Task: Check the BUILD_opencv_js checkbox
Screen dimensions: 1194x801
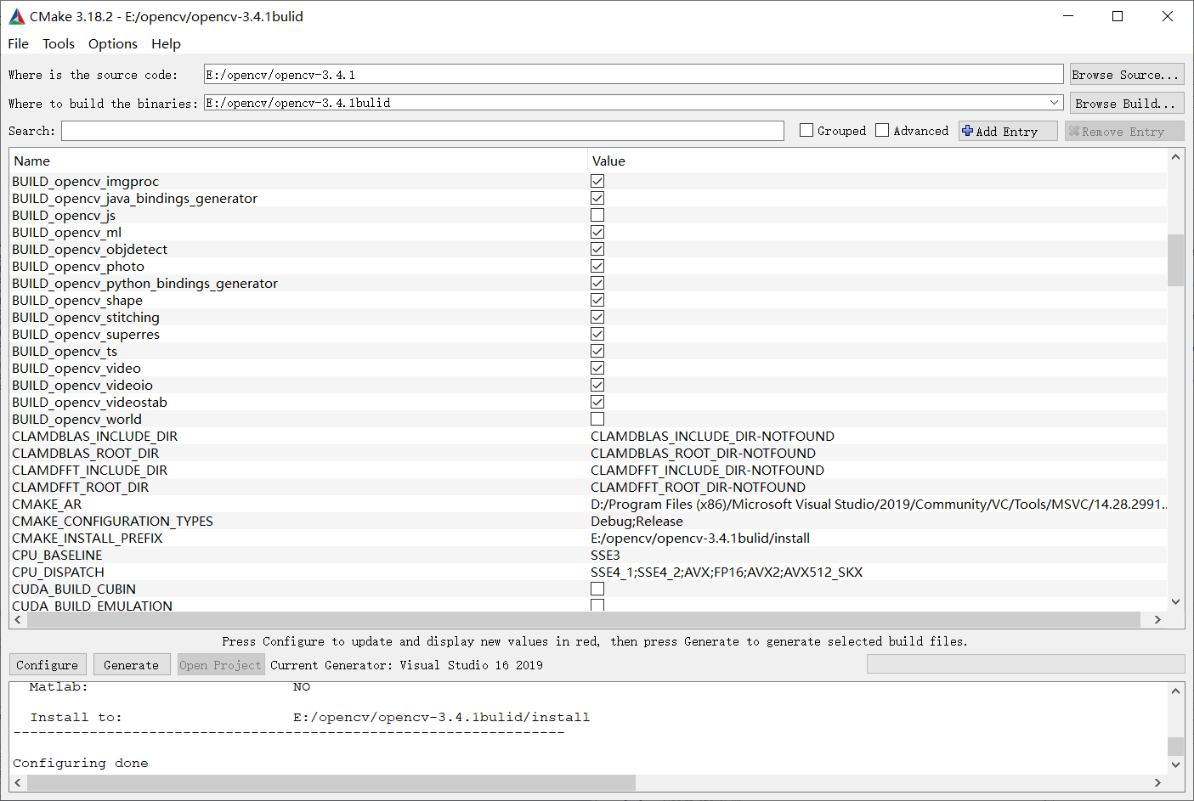Action: [597, 215]
